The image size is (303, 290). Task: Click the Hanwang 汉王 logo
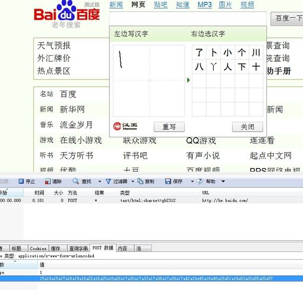point(125,127)
